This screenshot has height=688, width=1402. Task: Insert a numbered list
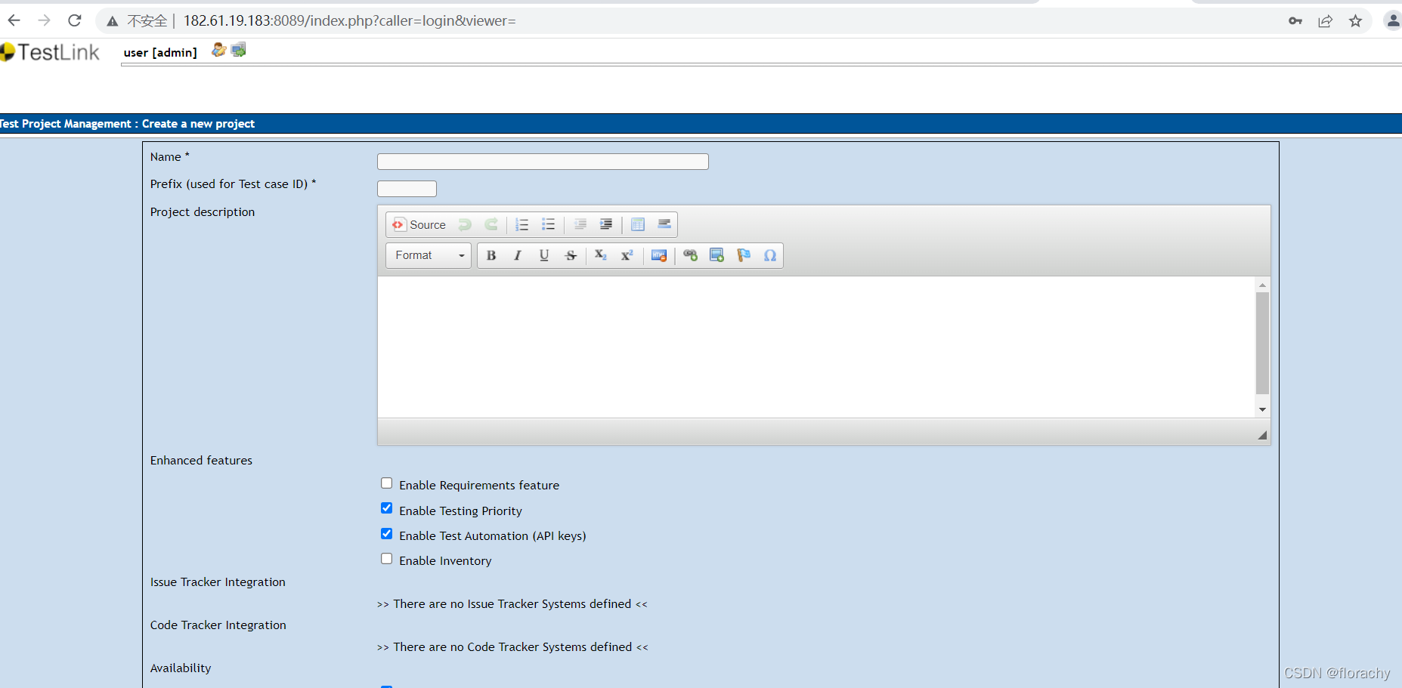(521, 225)
